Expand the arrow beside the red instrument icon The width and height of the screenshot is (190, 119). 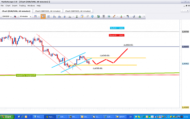pos(18,16)
